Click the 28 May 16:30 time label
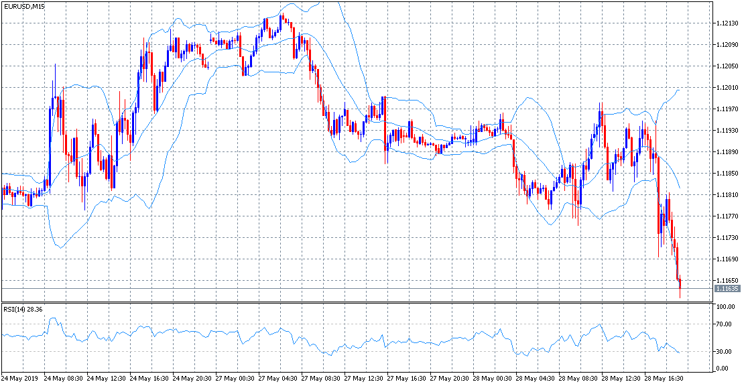 [663, 378]
